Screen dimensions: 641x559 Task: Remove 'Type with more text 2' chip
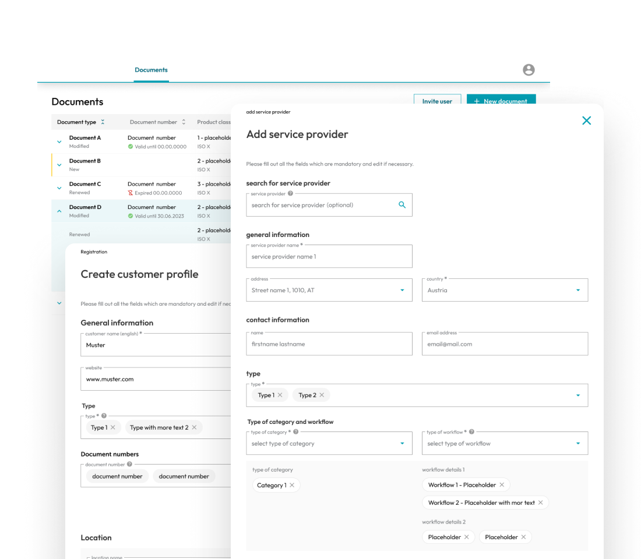[194, 427]
